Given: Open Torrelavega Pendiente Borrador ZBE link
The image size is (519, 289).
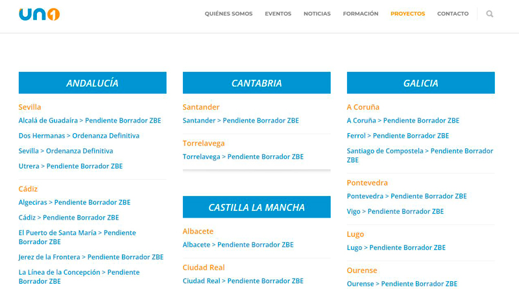Looking at the screenshot, I should (x=243, y=157).
